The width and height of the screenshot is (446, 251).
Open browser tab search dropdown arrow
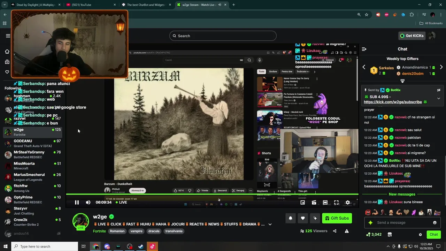click(x=4, y=5)
